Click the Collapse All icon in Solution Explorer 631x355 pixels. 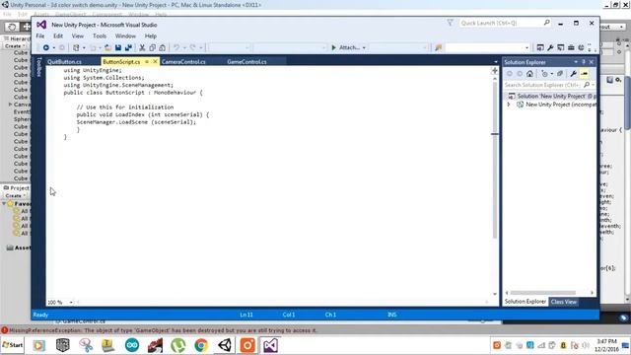[560, 74]
